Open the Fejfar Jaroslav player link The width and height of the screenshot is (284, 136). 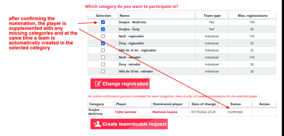126,112
